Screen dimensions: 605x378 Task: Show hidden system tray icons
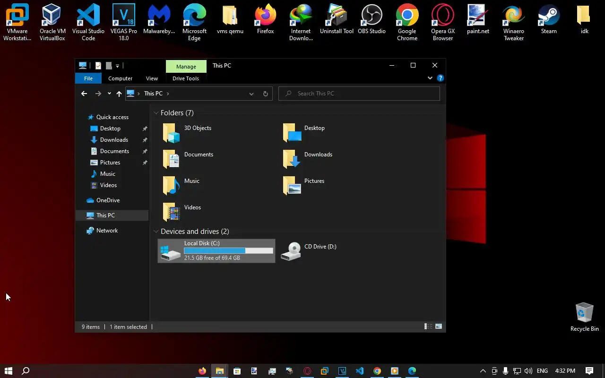[x=483, y=371]
